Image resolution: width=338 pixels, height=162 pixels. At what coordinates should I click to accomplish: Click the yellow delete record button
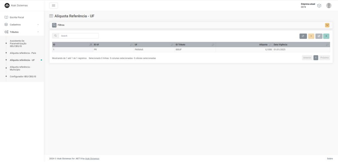pyautogui.click(x=311, y=36)
